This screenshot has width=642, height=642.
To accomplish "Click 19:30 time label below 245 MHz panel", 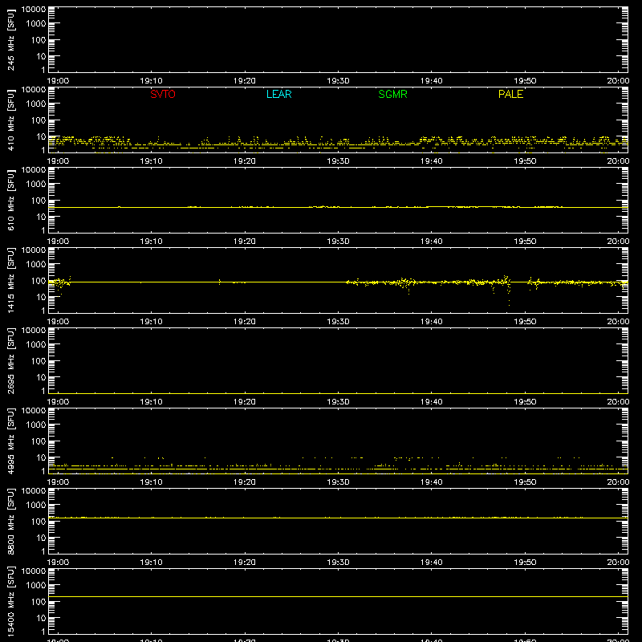I will coord(338,81).
